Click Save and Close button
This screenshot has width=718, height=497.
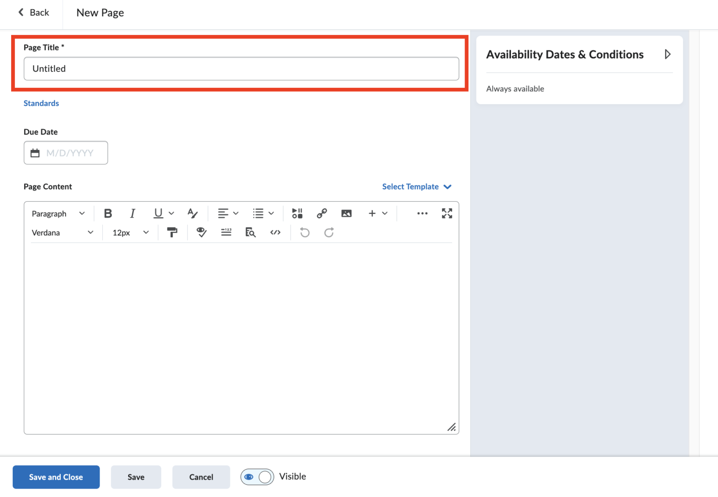56,477
